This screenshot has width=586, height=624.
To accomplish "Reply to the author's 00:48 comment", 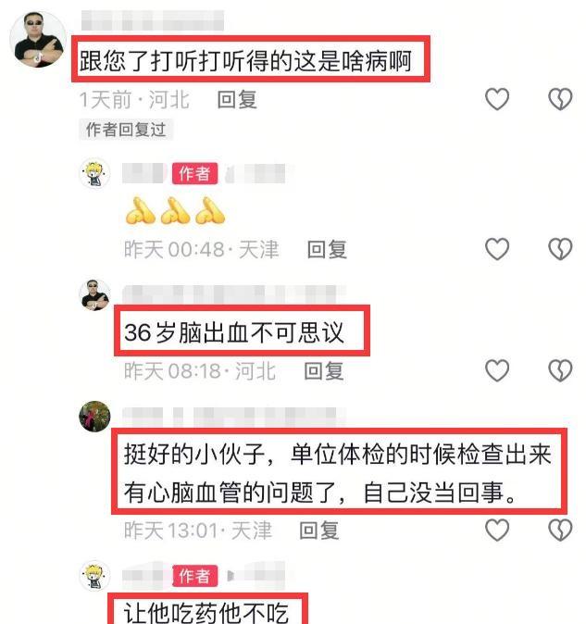I will coord(327,250).
